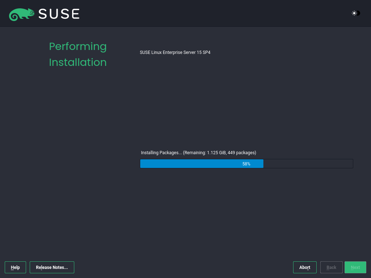Image resolution: width=371 pixels, height=278 pixels.
Task: Click the SUSE chameleon logo
Action: [21, 14]
